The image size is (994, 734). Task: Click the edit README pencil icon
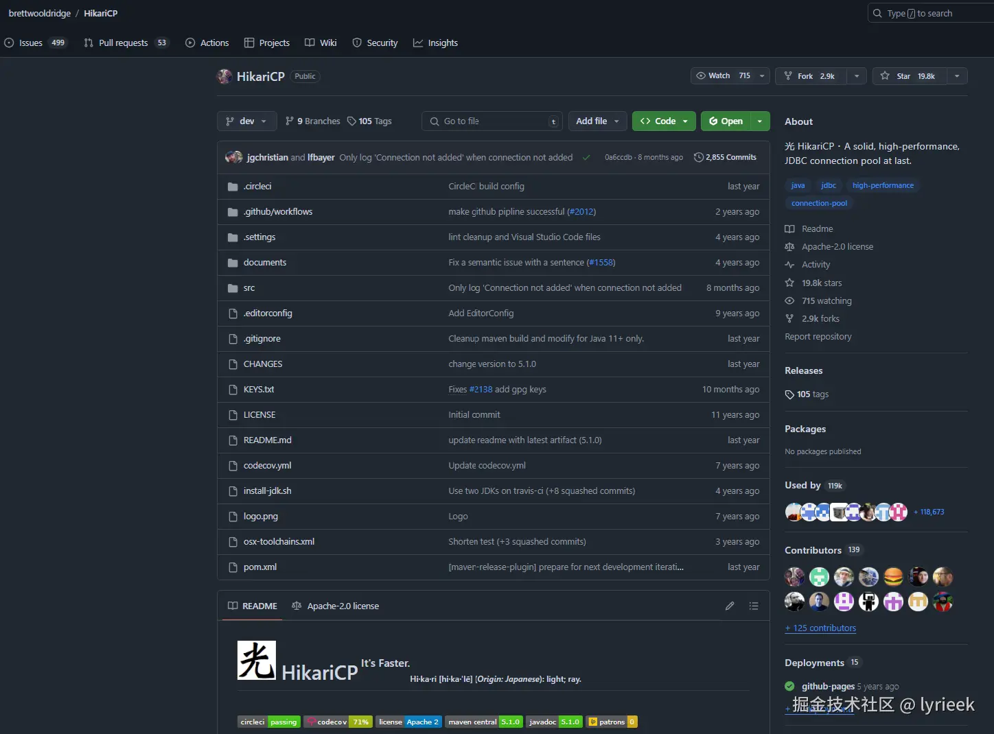point(730,606)
